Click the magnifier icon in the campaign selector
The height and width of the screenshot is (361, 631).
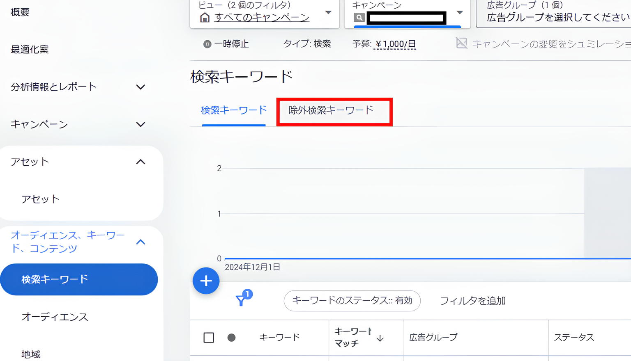tap(359, 18)
